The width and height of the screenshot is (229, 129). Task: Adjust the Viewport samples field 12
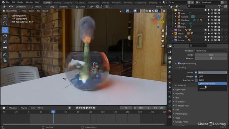pos(211,58)
